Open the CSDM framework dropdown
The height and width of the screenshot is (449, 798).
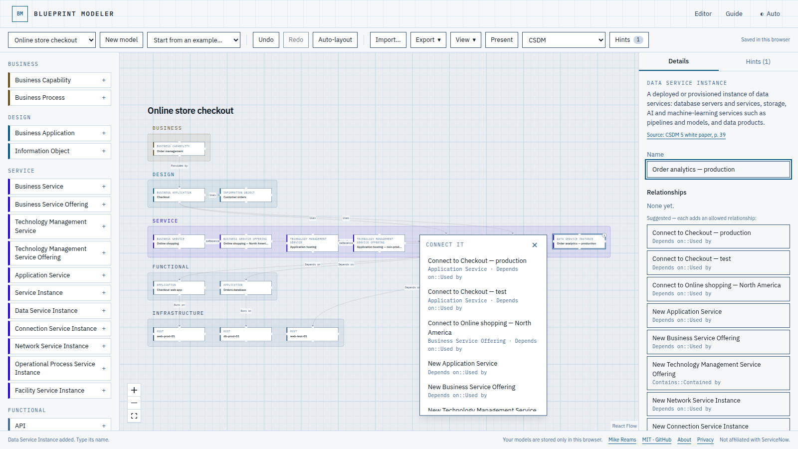(564, 40)
